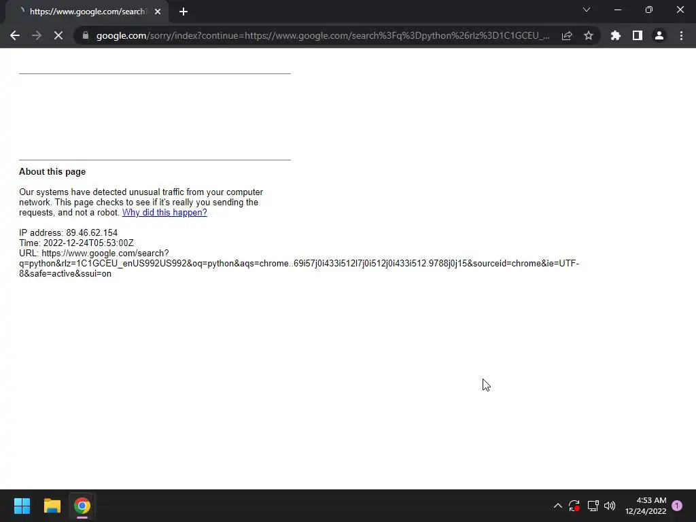696x522 pixels.
Task: Open the clock showing 4:53 AM
Action: pos(646,506)
